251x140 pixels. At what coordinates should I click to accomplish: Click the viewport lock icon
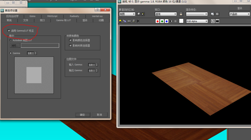tap(181, 14)
